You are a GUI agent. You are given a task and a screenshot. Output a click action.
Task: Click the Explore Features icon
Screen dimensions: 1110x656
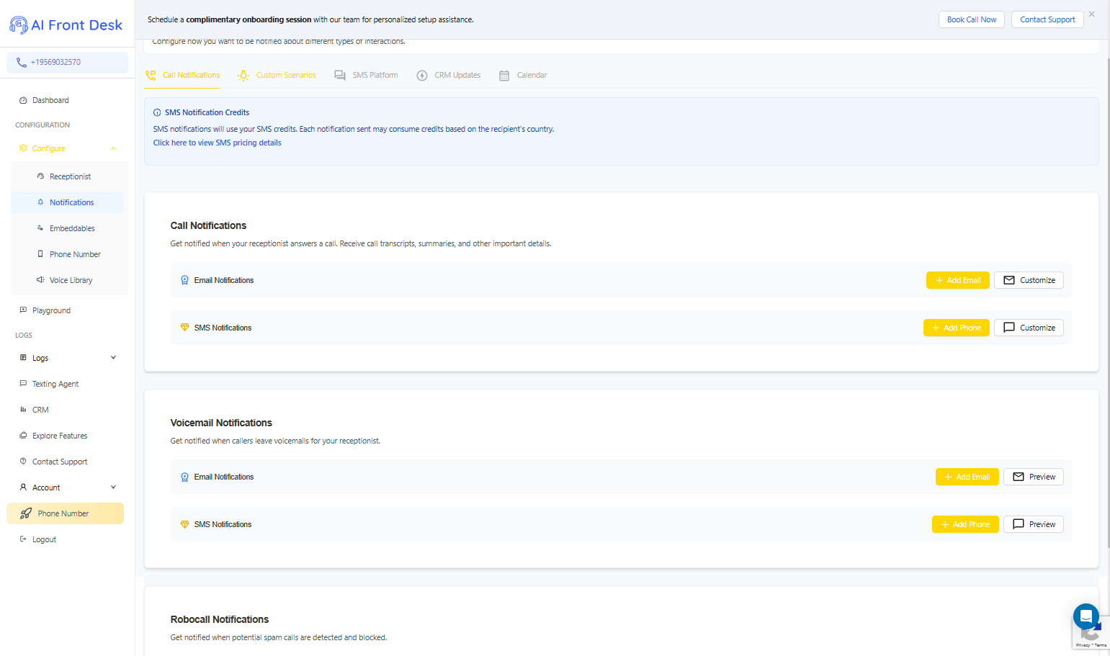[x=23, y=436]
